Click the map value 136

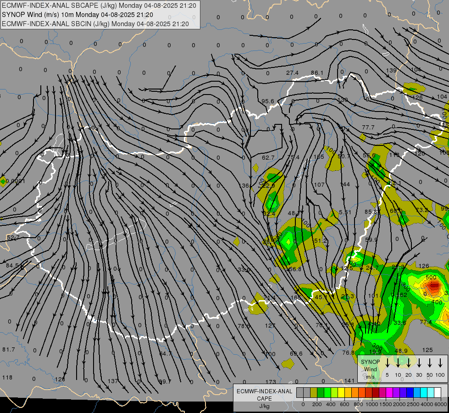(x=244, y=186)
